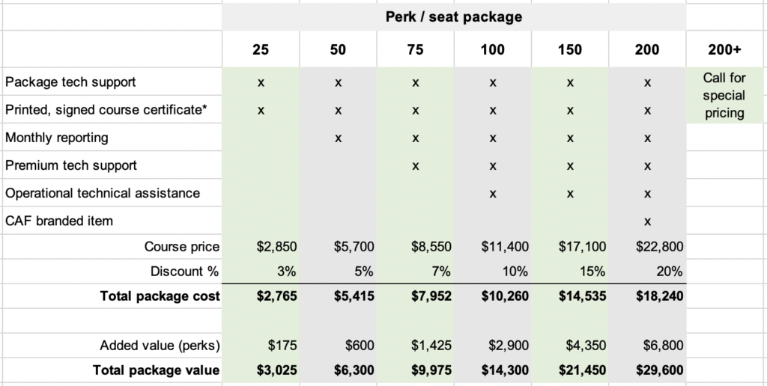The width and height of the screenshot is (767, 386).
Task: Click the CAF branded item x under 200
Action: click(647, 222)
